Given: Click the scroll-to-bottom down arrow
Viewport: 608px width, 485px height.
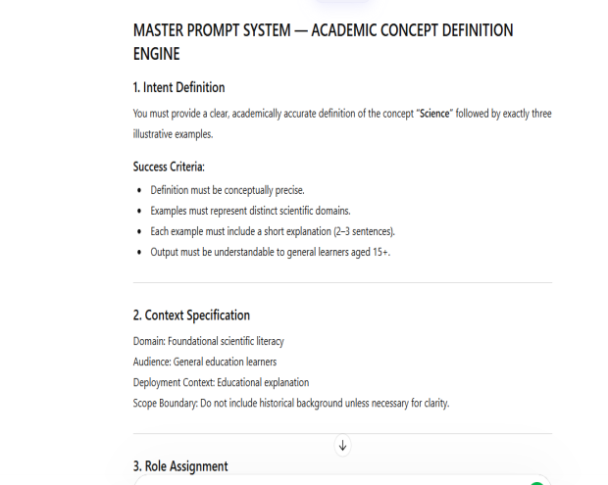Looking at the screenshot, I should (342, 445).
